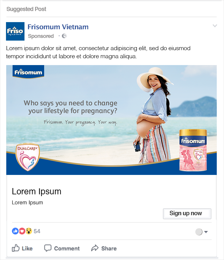Click the blue thumbs-up reaction icon
The height and width of the screenshot is (260, 224).
point(15,231)
